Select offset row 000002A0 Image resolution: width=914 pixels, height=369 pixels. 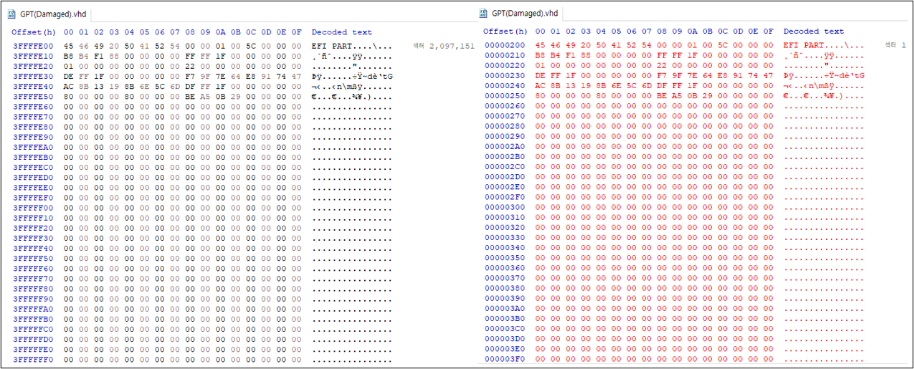pos(675,146)
